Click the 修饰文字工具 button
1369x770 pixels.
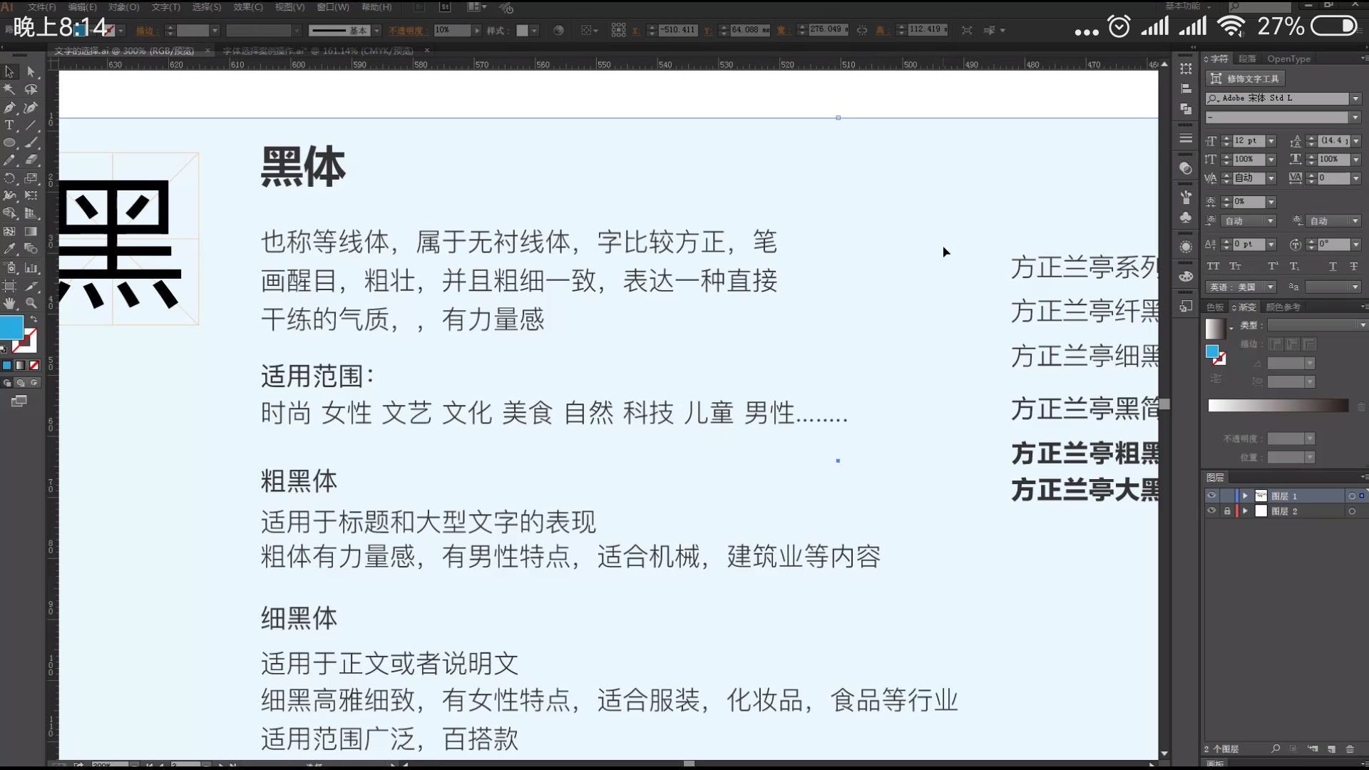click(1245, 78)
